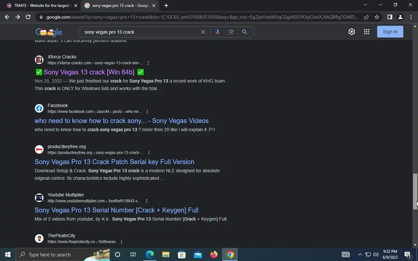Click the youtubemultiplier.com URL breadcrumb
Screen dimensions: 418x261
click(94, 201)
